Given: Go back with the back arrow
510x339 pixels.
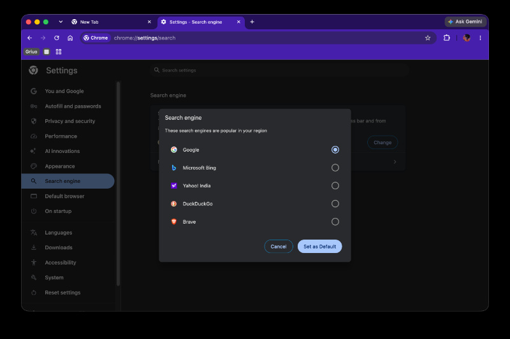Looking at the screenshot, I should pos(29,38).
